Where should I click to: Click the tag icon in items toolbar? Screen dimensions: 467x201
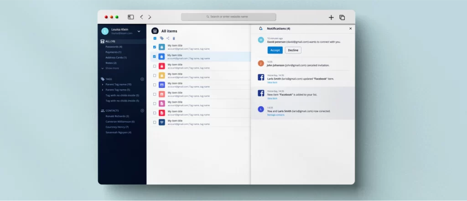(162, 38)
